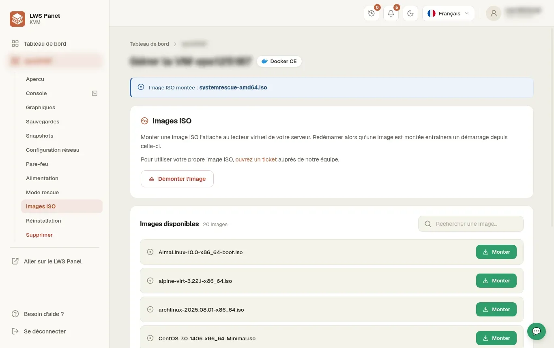554x348 pixels.
Task: Focus the Rechercher une image search field
Action: coord(471,224)
